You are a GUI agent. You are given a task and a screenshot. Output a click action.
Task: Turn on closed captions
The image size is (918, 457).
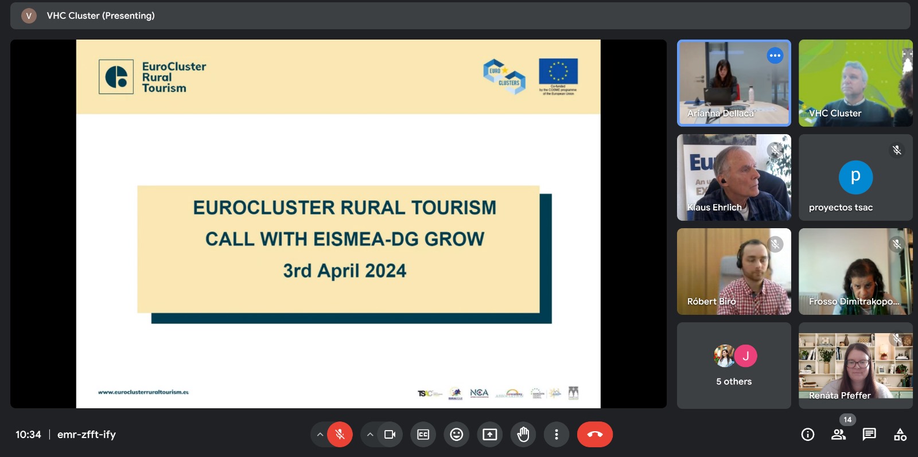point(423,435)
